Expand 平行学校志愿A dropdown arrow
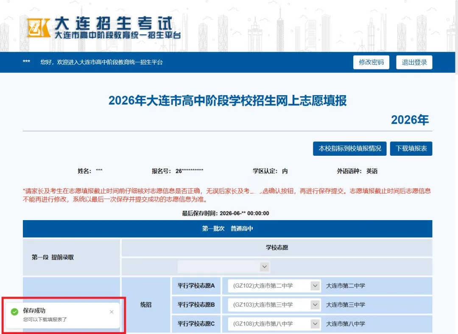Screen dimensions: 458x334 pos(315,286)
